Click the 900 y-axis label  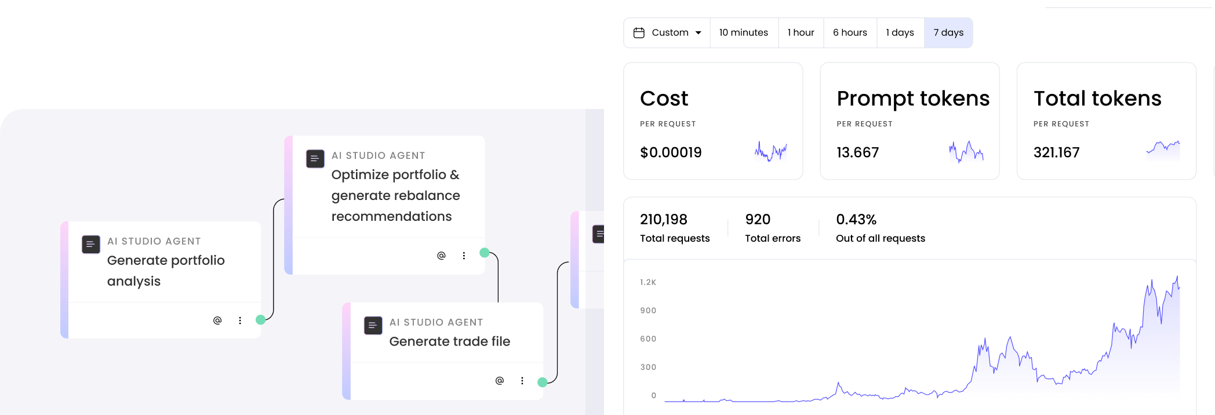click(648, 311)
